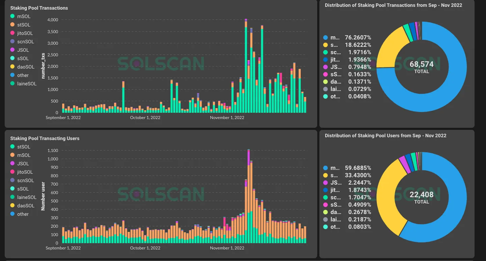
Task: Hide jitoSOL series in Staking Pool Transactions
Action: [21, 33]
